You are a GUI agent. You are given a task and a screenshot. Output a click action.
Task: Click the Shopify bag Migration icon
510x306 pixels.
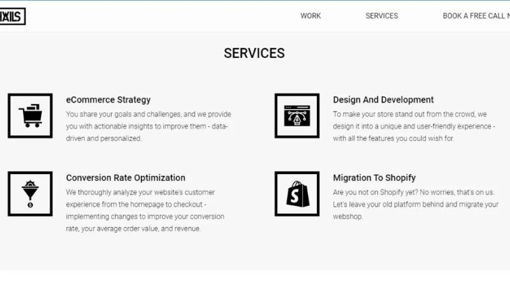(x=296, y=194)
